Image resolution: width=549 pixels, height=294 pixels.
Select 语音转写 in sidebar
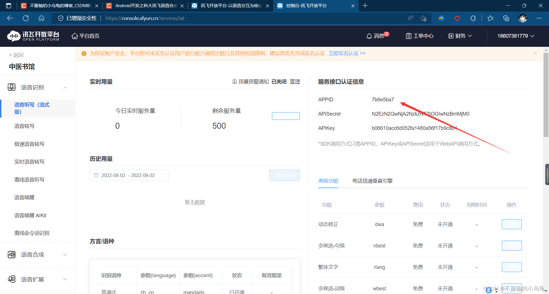click(24, 126)
